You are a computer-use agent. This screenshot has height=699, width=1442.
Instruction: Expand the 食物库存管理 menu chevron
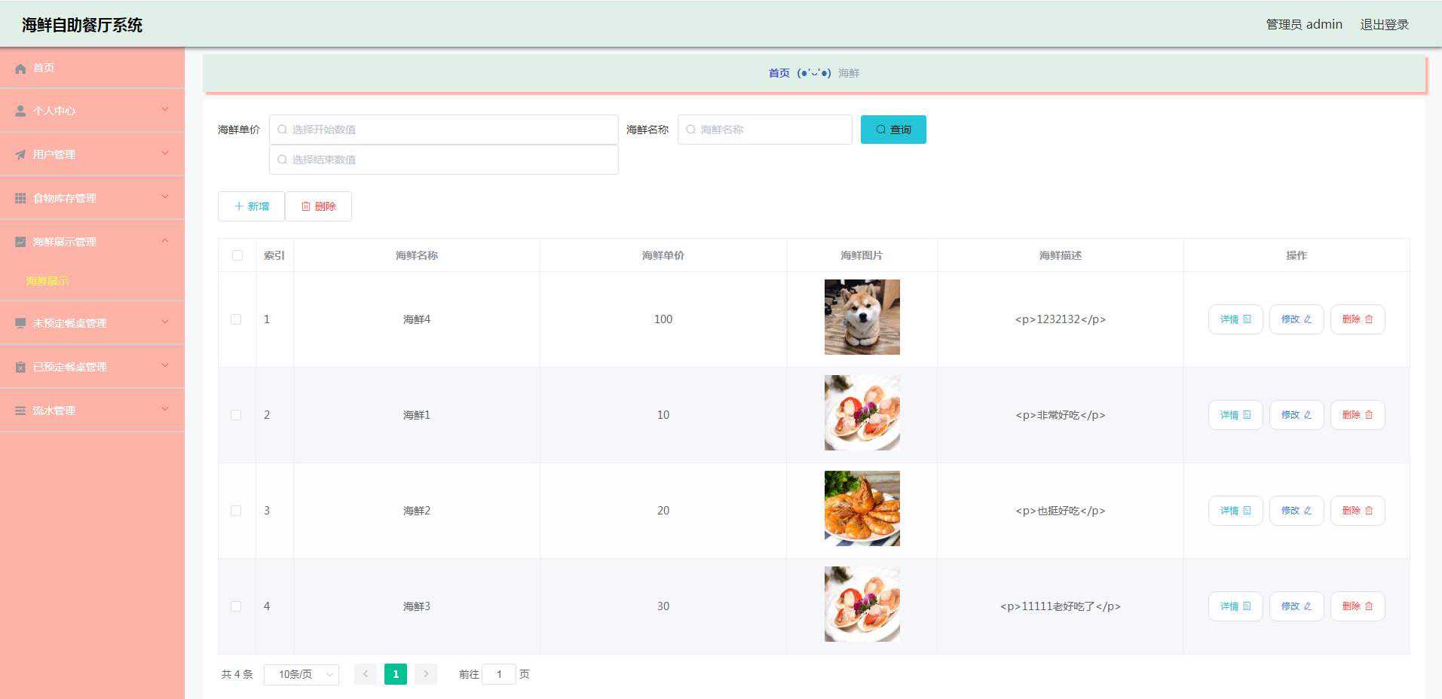[x=165, y=197]
